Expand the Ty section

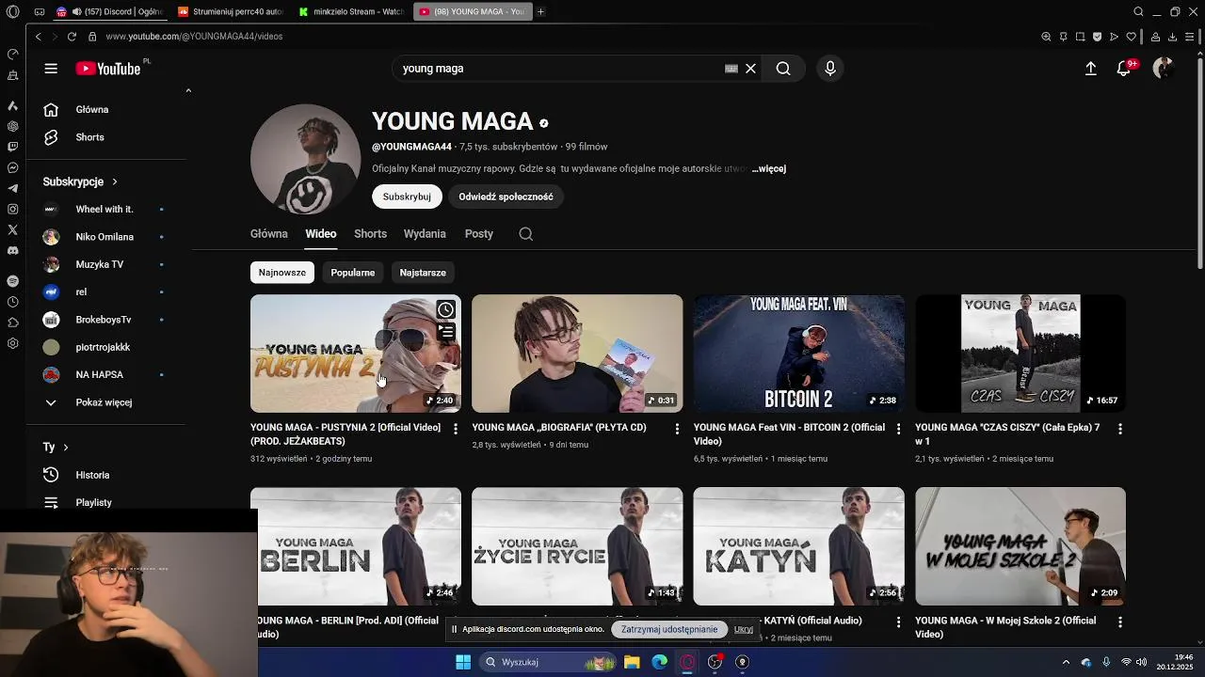pos(56,447)
